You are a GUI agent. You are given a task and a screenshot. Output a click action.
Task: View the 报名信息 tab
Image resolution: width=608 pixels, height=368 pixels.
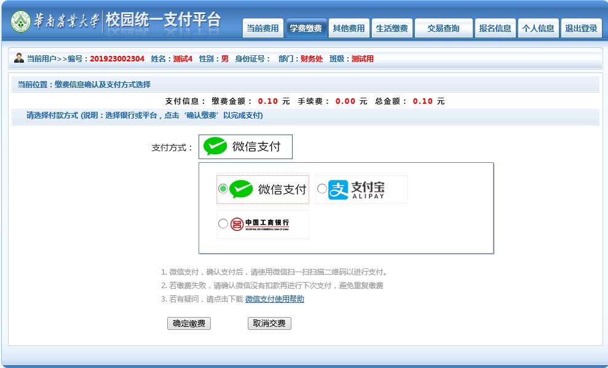pyautogui.click(x=495, y=28)
